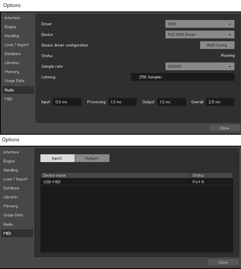Select Load / Import in upper sidebar
The height and width of the screenshot is (269, 241).
(x=17, y=45)
